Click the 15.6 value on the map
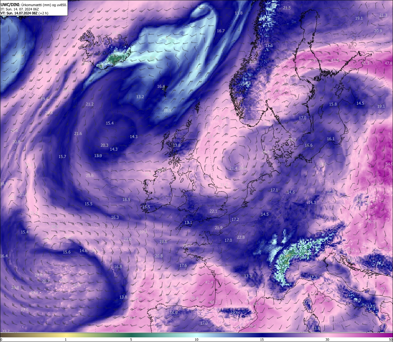 click(x=67, y=252)
